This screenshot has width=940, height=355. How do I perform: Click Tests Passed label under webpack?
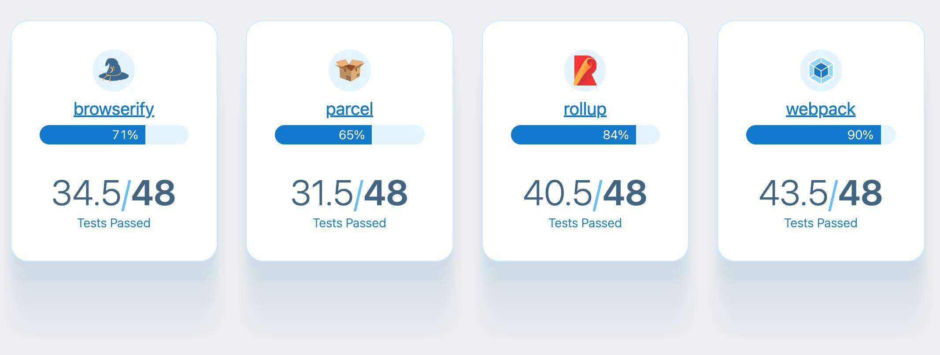point(821,223)
